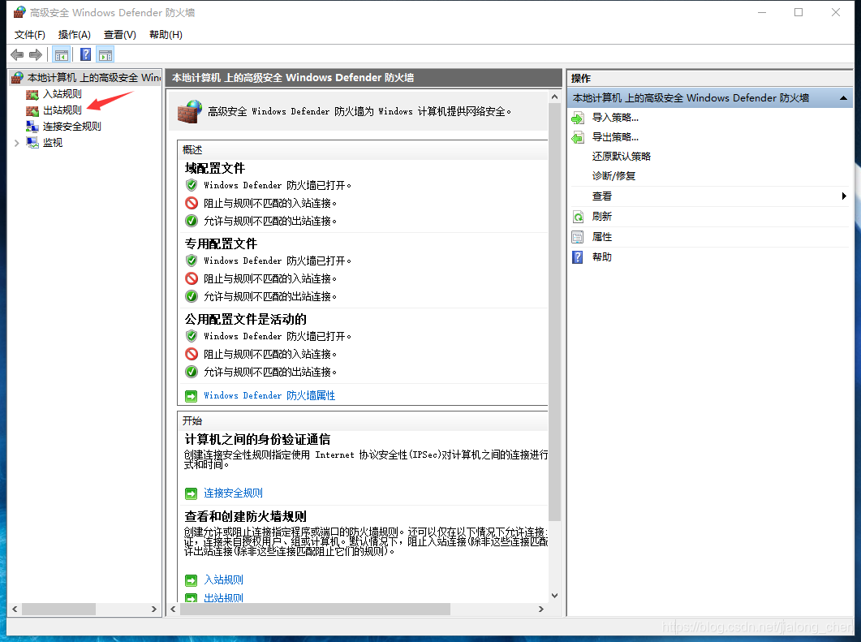Open the 文件(F) menu
This screenshot has height=642, width=861.
tap(30, 35)
